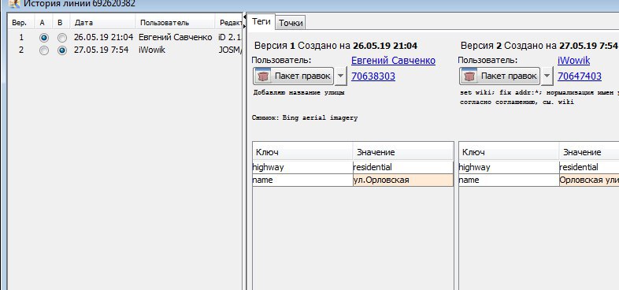
Task: Click version 2 comment starting set wiki
Action: pos(539,97)
